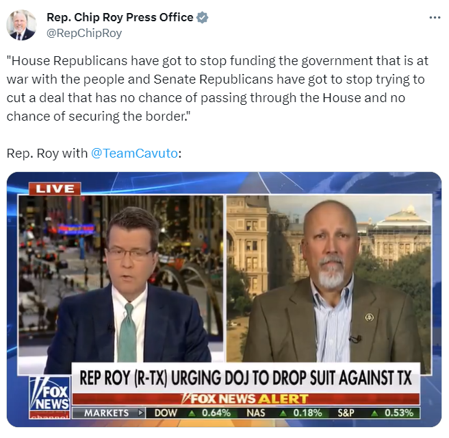Click the green up arrow beside DOW
The height and width of the screenshot is (438, 449).
tap(192, 413)
